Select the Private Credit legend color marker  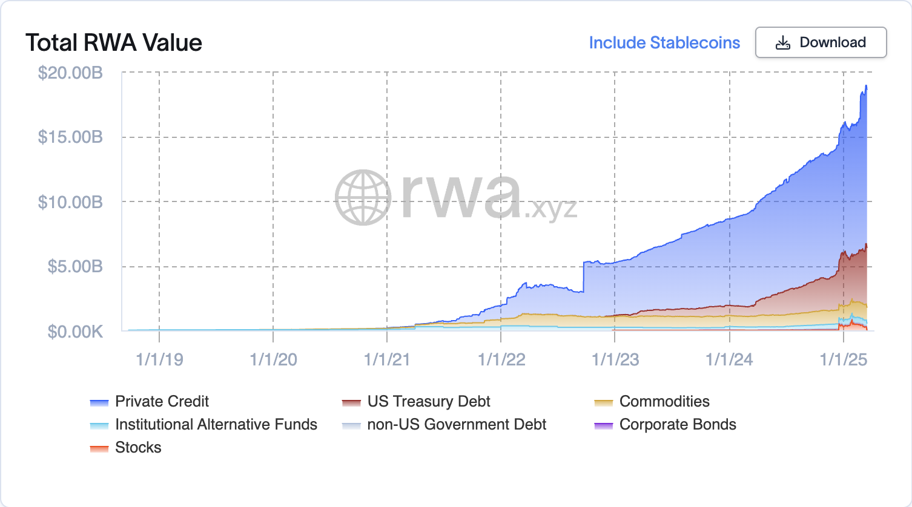(100, 401)
